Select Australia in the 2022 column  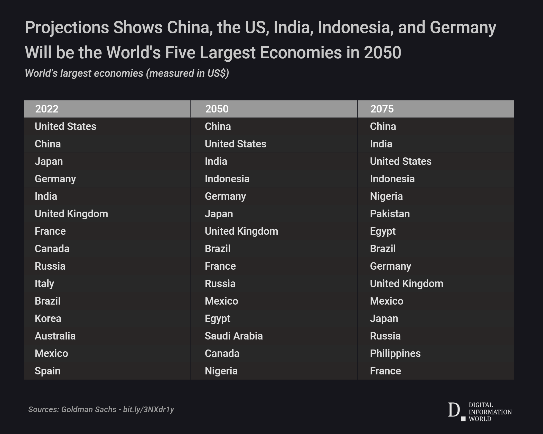pyautogui.click(x=55, y=336)
